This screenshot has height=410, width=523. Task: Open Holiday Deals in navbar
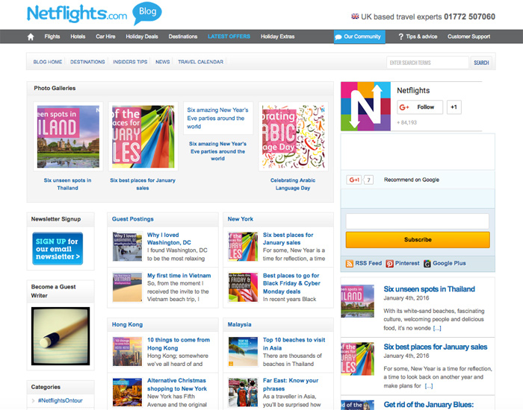point(142,37)
